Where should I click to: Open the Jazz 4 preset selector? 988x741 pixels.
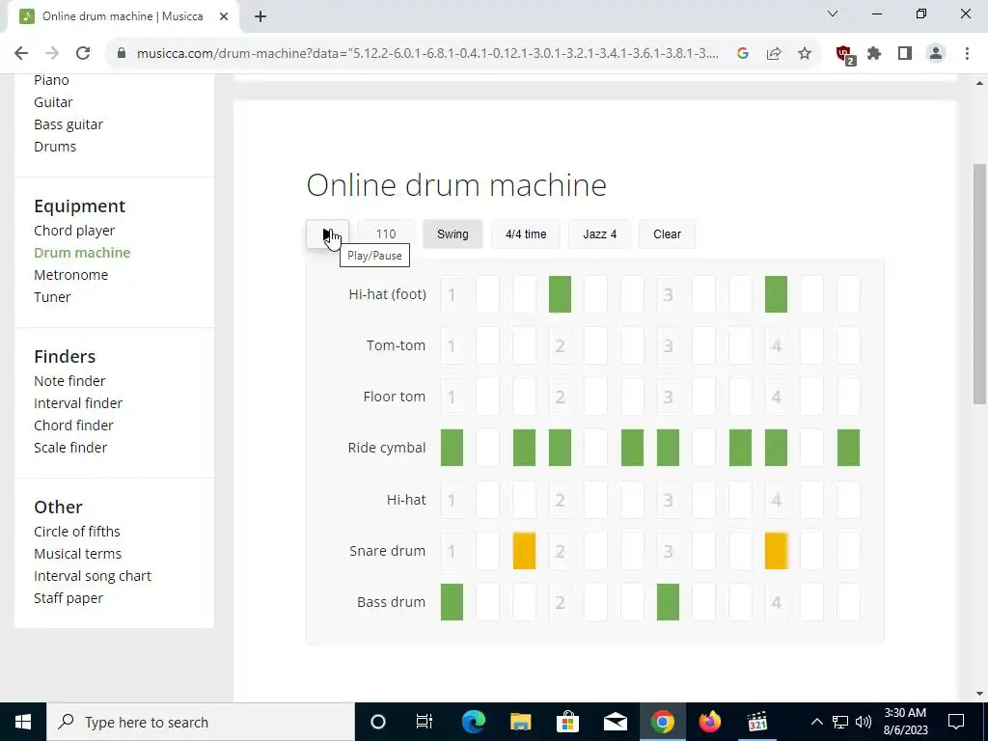(x=599, y=234)
